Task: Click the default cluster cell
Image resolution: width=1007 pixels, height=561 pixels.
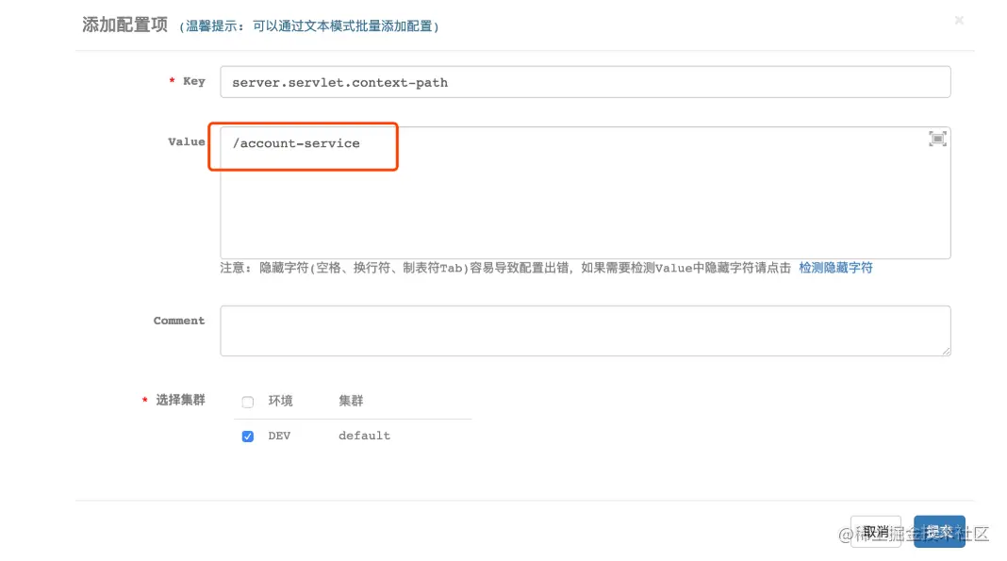Action: (x=364, y=436)
